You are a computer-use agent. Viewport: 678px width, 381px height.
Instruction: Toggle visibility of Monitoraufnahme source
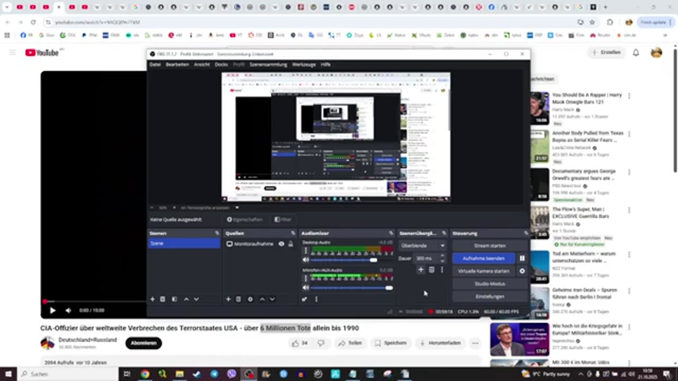[281, 244]
